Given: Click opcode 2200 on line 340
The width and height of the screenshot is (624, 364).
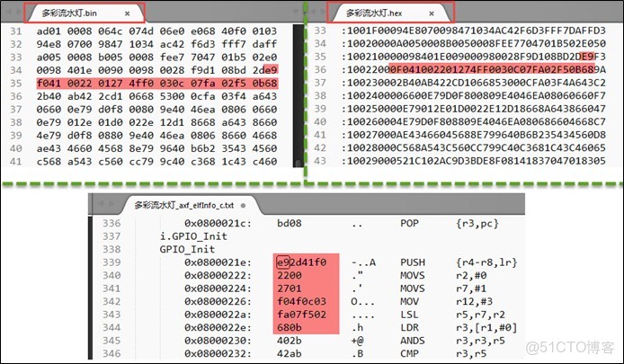Looking at the screenshot, I should tap(290, 275).
